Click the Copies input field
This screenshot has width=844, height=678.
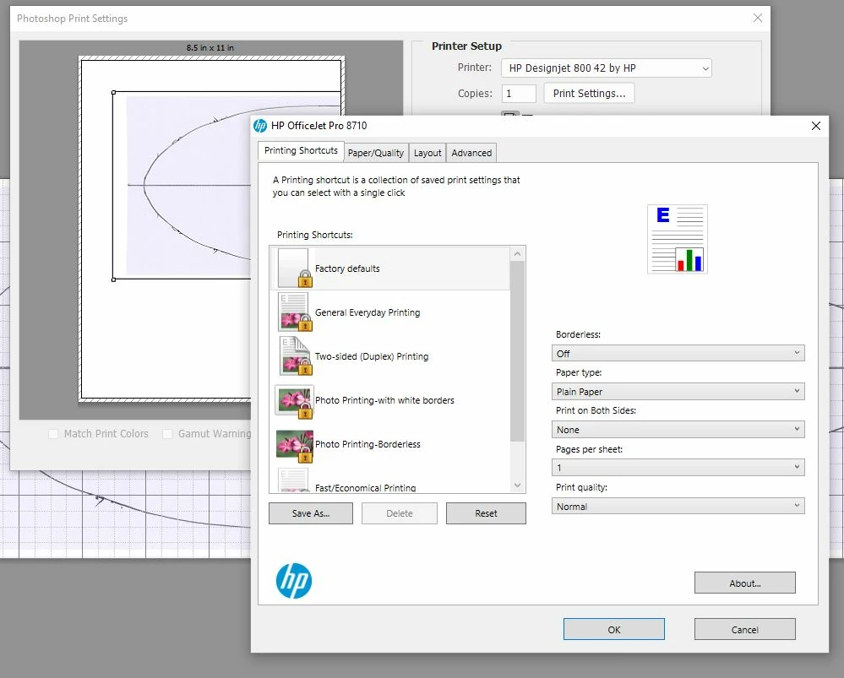point(519,94)
